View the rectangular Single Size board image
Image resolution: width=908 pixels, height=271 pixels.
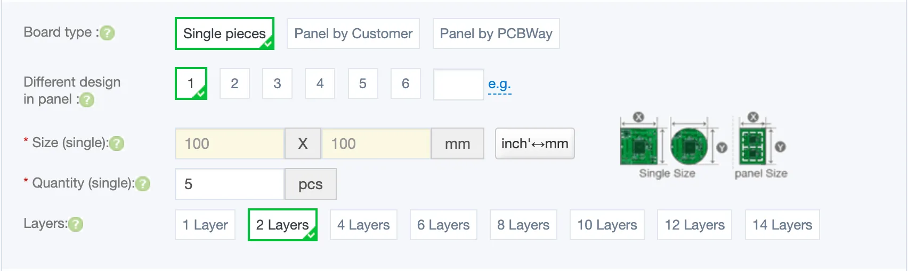click(x=639, y=146)
